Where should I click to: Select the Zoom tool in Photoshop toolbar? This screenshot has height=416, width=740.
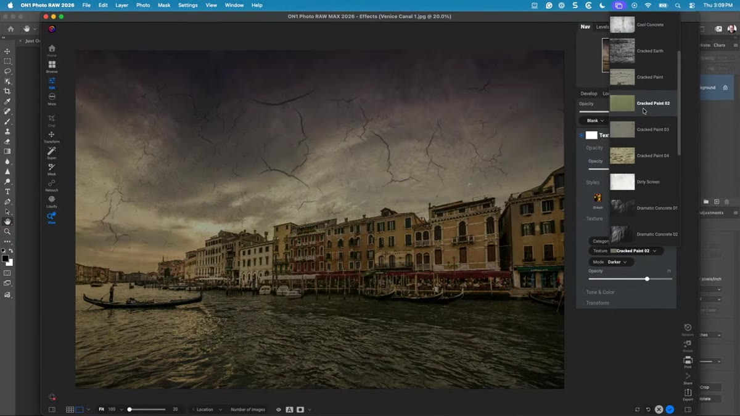[7, 231]
